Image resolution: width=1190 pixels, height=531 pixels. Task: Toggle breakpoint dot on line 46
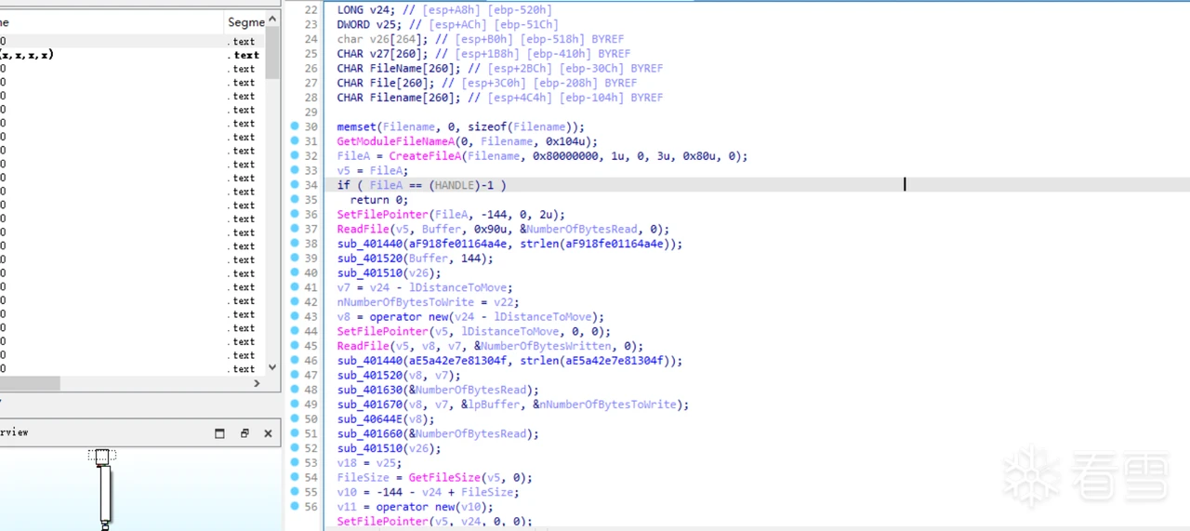(295, 361)
